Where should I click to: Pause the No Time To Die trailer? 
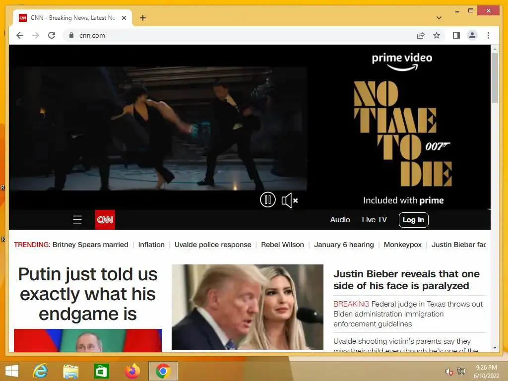pyautogui.click(x=267, y=200)
